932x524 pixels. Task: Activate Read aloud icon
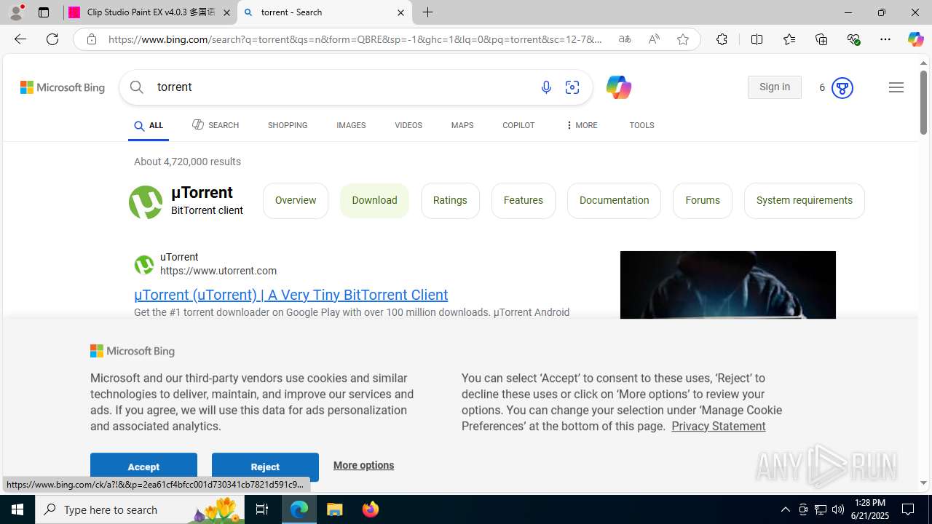tap(654, 39)
